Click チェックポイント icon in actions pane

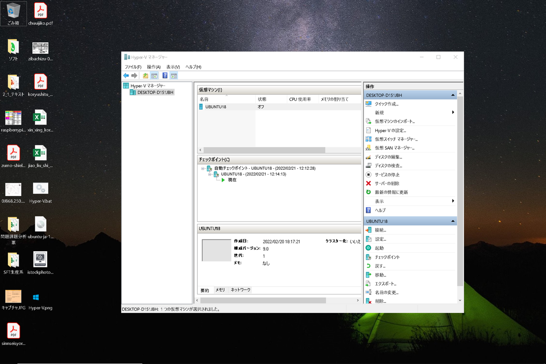pos(369,257)
